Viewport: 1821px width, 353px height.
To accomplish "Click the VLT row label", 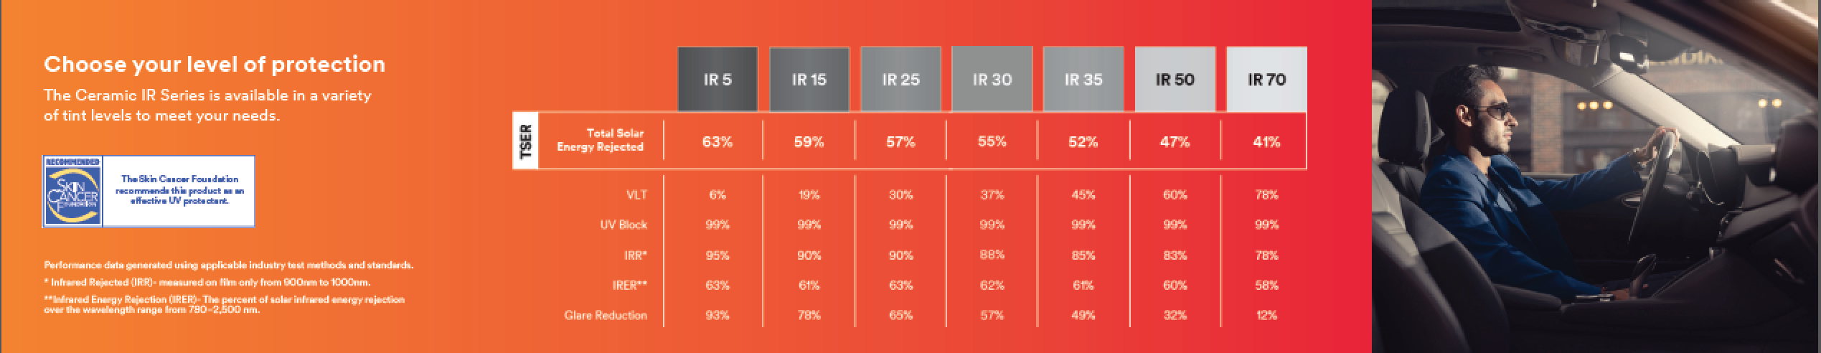I will pyautogui.click(x=634, y=194).
